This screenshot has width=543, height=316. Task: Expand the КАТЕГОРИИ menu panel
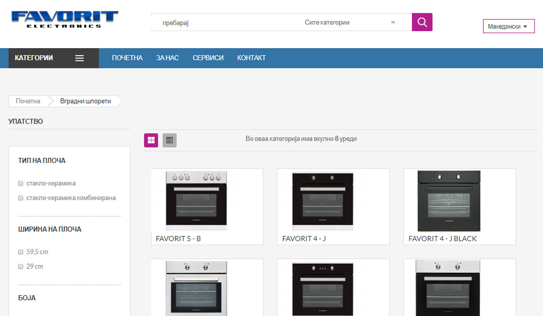coord(34,58)
